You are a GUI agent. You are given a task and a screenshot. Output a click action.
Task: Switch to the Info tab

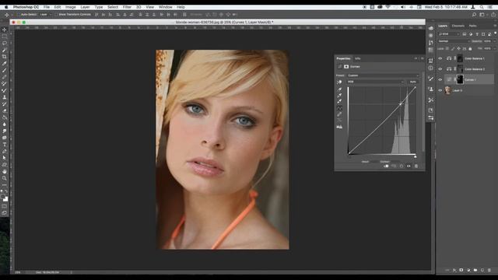(x=358, y=58)
